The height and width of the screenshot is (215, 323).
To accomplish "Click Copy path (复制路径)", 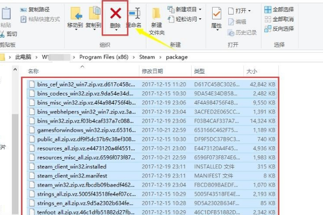I will 35,10.
